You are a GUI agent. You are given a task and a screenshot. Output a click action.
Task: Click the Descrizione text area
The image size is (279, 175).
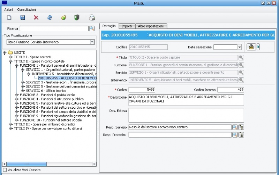pyautogui.click(x=186, y=100)
